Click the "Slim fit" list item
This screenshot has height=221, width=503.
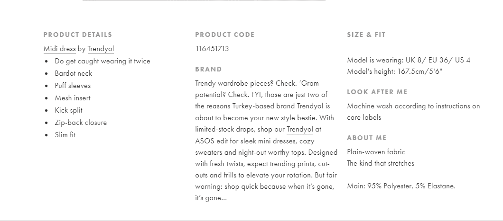pos(65,135)
